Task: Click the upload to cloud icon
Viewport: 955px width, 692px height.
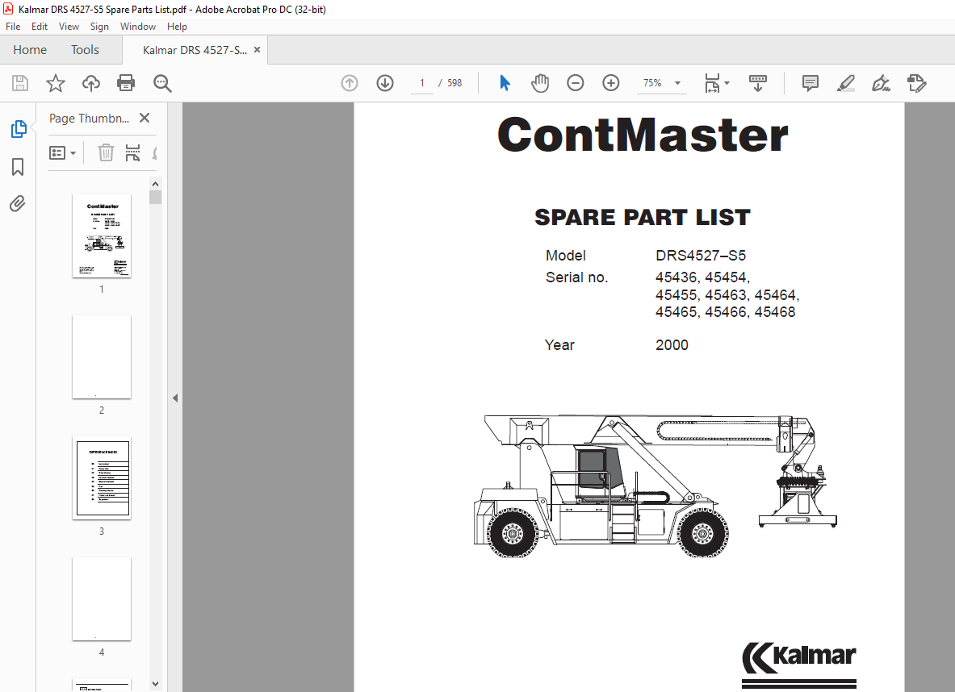Action: point(90,83)
